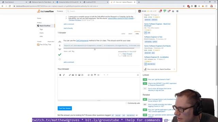Click the insert image icon in editor
Viewport: 218px width, 122px height.
tap(79, 75)
